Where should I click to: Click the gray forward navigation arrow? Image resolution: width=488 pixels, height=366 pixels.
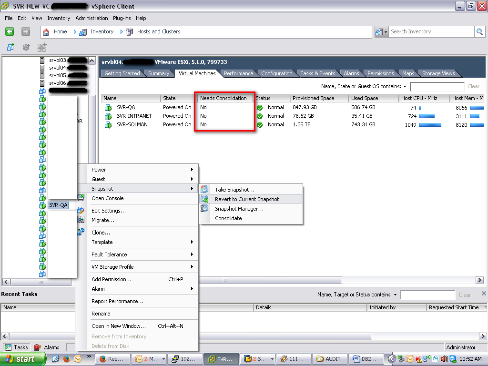[26, 31]
